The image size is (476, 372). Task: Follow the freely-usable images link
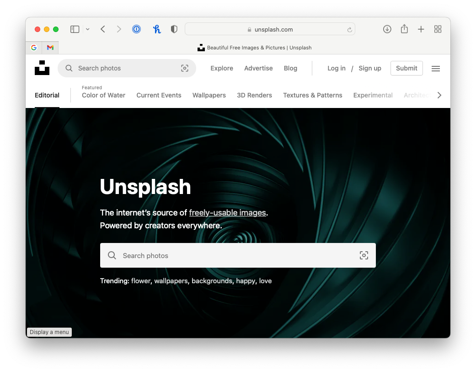click(x=227, y=213)
